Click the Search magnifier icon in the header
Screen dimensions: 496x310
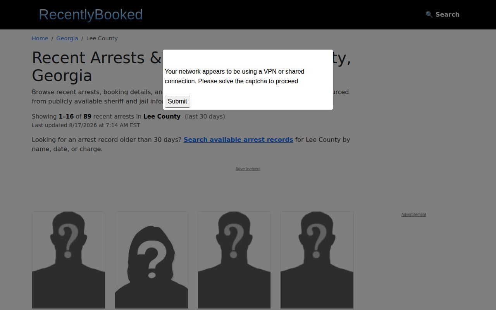click(x=429, y=14)
